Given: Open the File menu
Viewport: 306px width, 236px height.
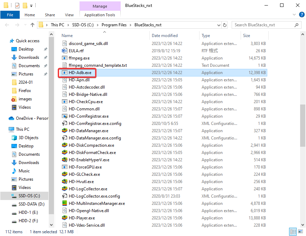Looking at the screenshot, I should click(10, 15).
